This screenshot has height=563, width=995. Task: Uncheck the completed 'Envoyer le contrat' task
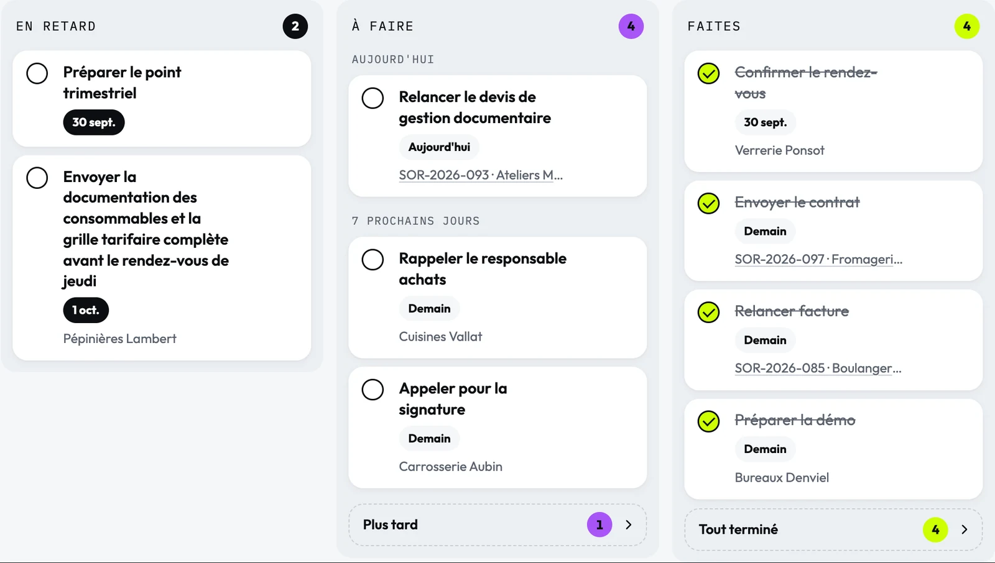[708, 203]
